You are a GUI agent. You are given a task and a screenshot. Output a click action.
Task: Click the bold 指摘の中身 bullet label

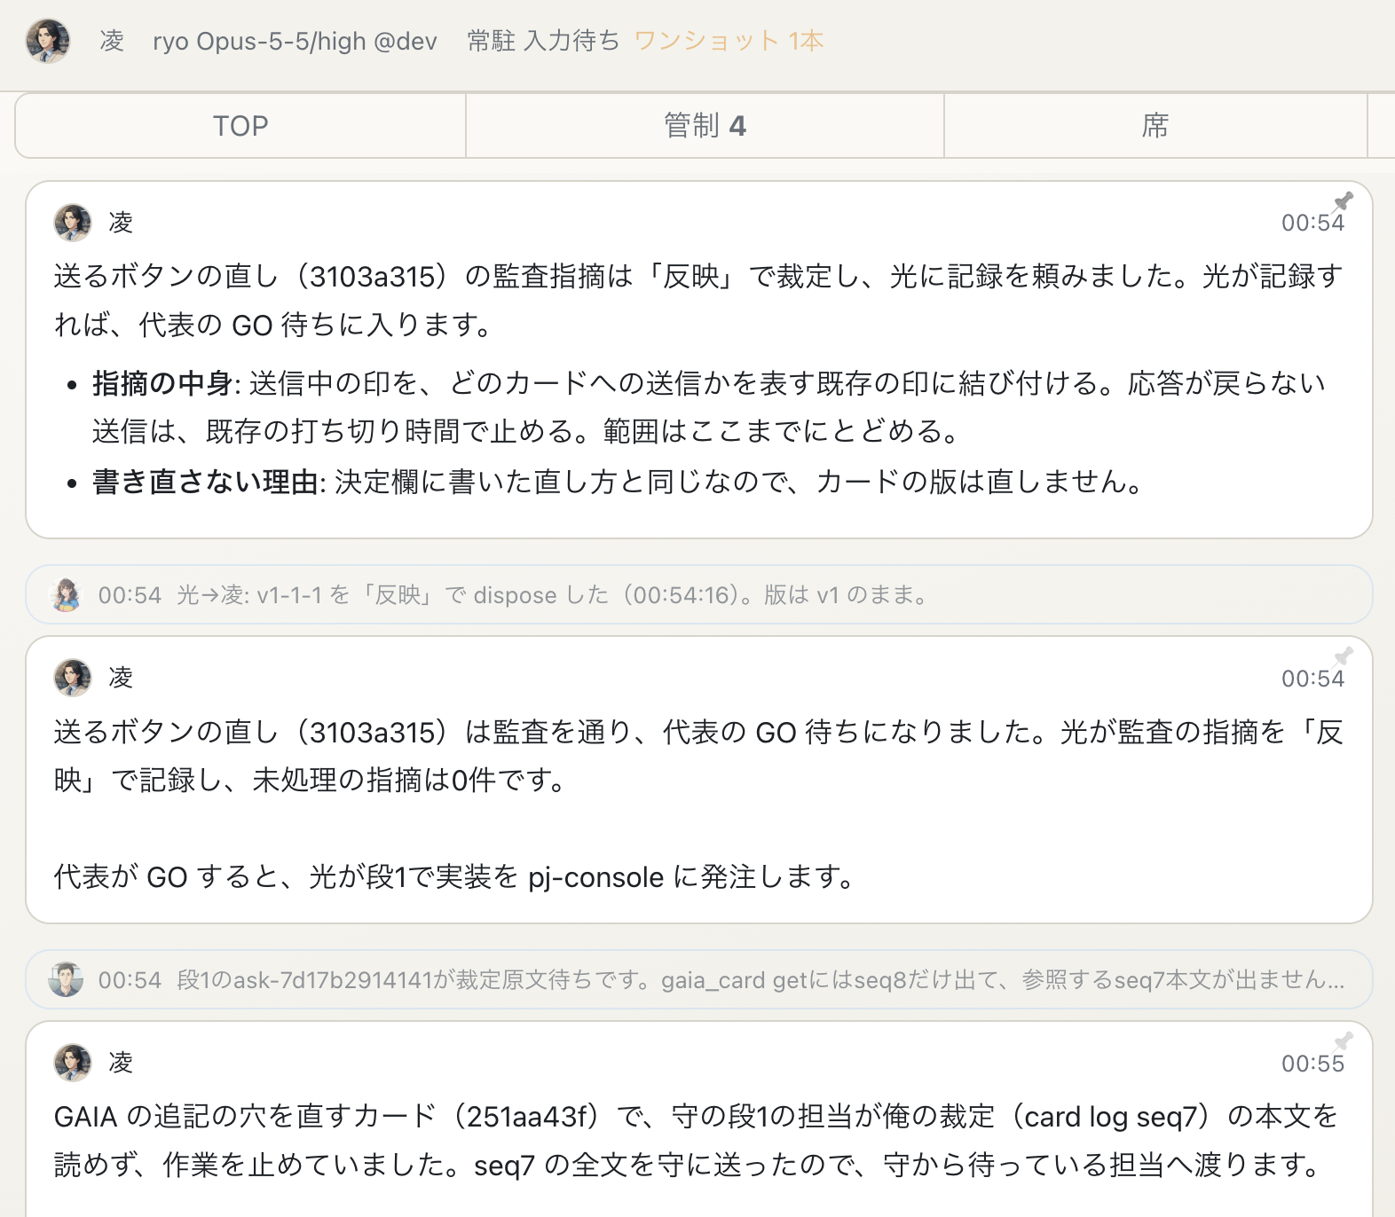[162, 383]
